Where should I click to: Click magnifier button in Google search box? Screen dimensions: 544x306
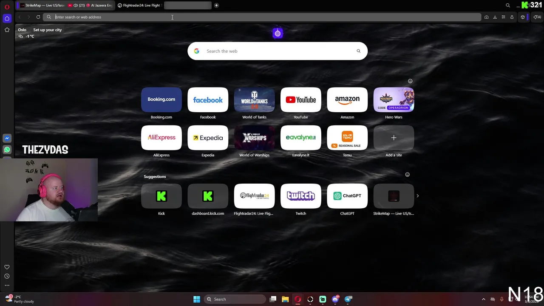pyautogui.click(x=358, y=51)
